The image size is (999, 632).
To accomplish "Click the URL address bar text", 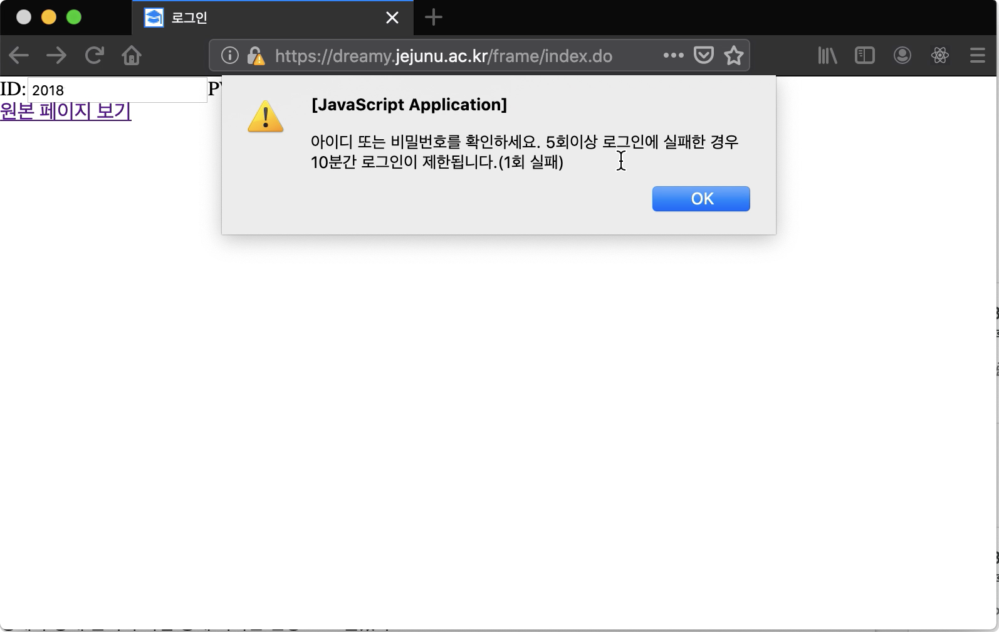I will click(444, 56).
